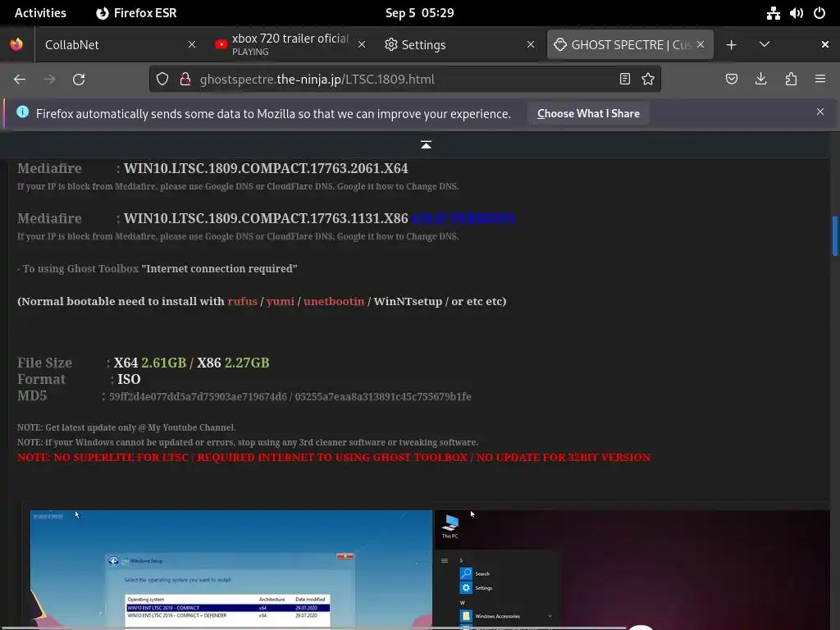This screenshot has height=630, width=840.
Task: Open the Pocket save icon
Action: (732, 80)
